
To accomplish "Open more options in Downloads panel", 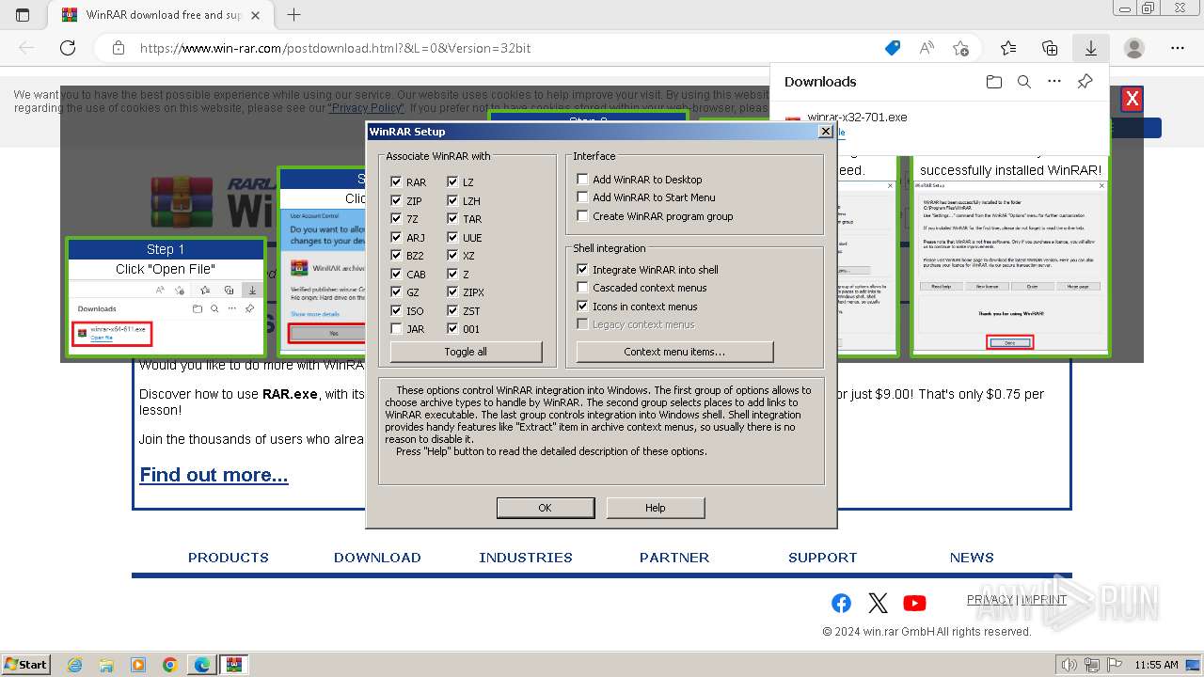I will (x=1054, y=82).
